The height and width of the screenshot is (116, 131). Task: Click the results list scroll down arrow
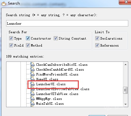[x=126, y=104]
